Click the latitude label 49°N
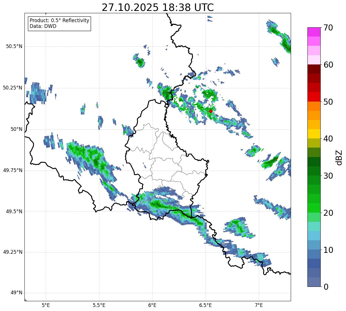The width and height of the screenshot is (346, 311). point(17,293)
